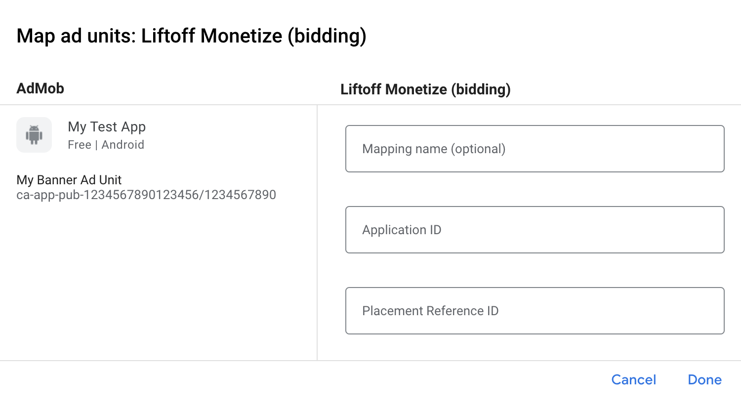Viewport: 741px width, 413px height.
Task: Click the word Free under the app name
Action: (80, 145)
